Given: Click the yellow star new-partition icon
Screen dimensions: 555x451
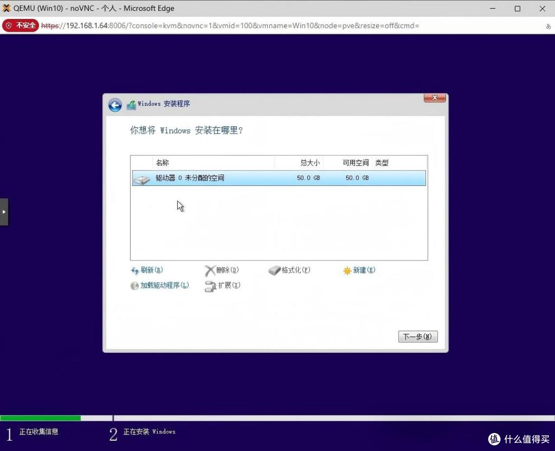Looking at the screenshot, I should click(347, 271).
